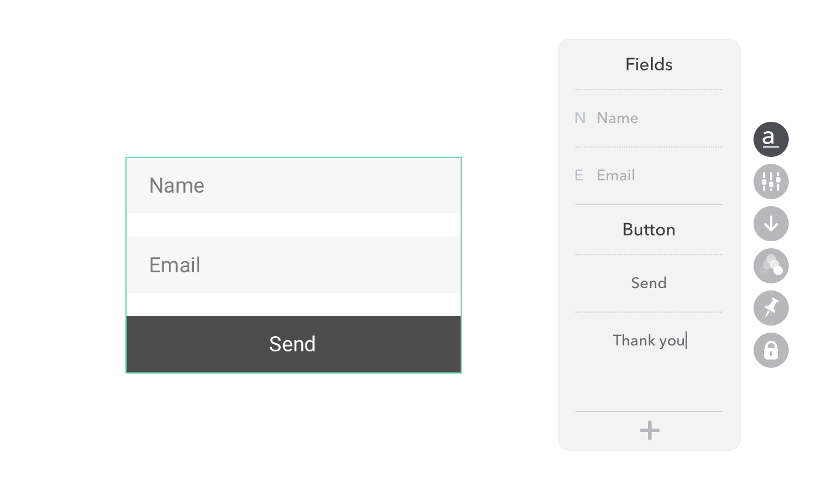This screenshot has height=486, width=818.
Task: Focus the Name input in the form preview
Action: click(x=294, y=186)
